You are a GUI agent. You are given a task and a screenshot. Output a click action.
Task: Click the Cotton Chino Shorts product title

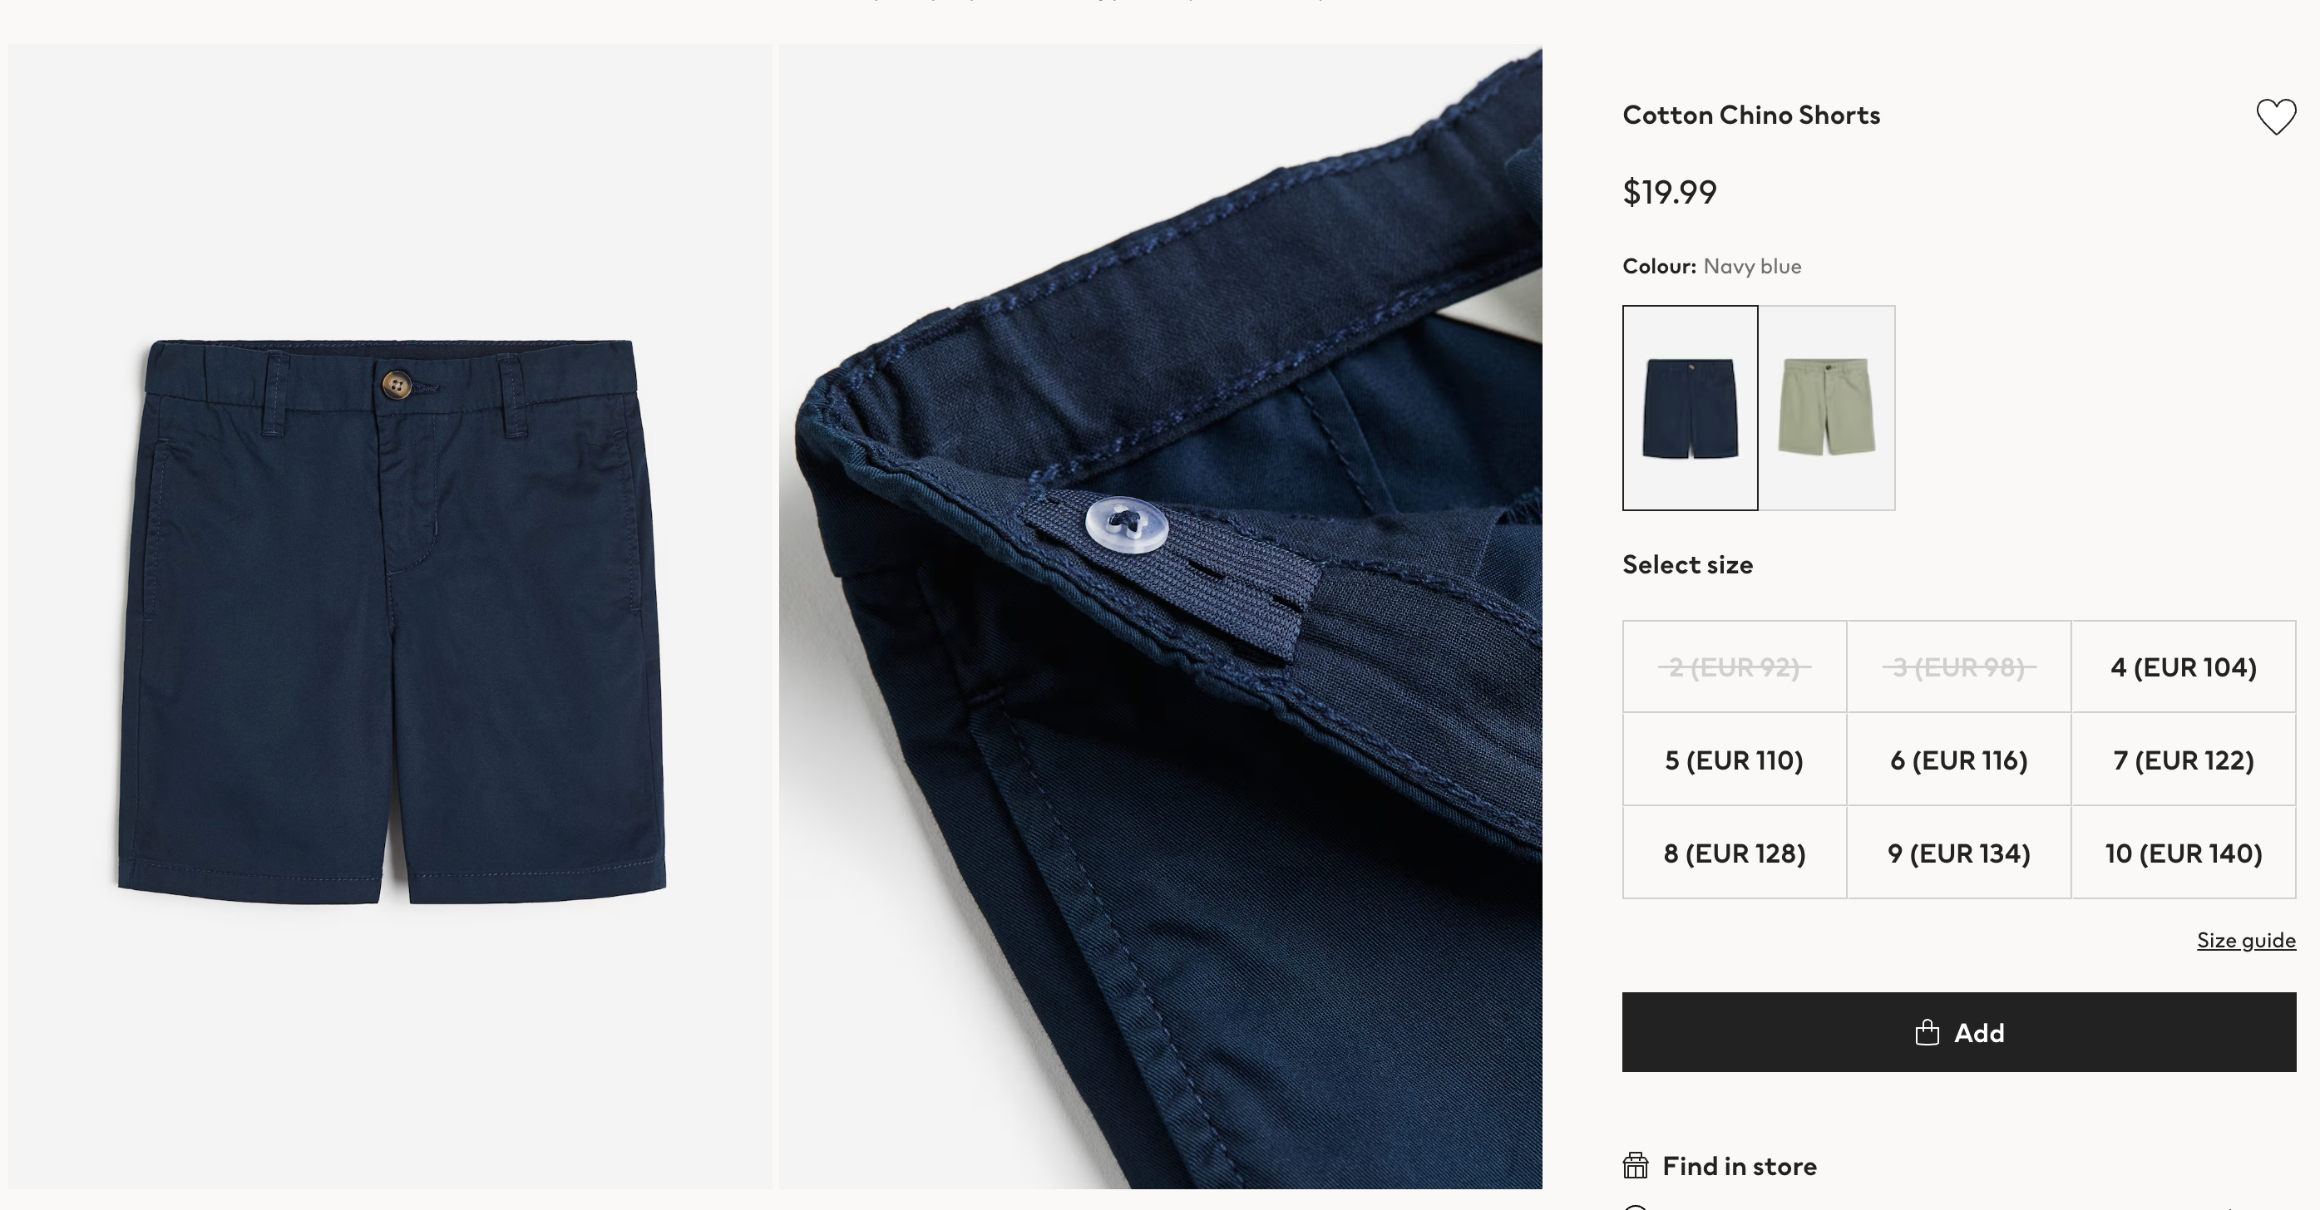[1750, 116]
